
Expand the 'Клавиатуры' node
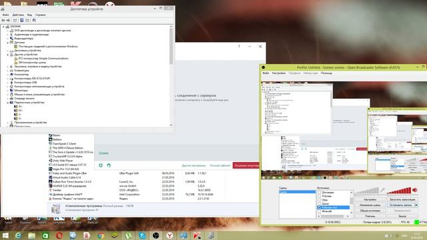point(7,71)
